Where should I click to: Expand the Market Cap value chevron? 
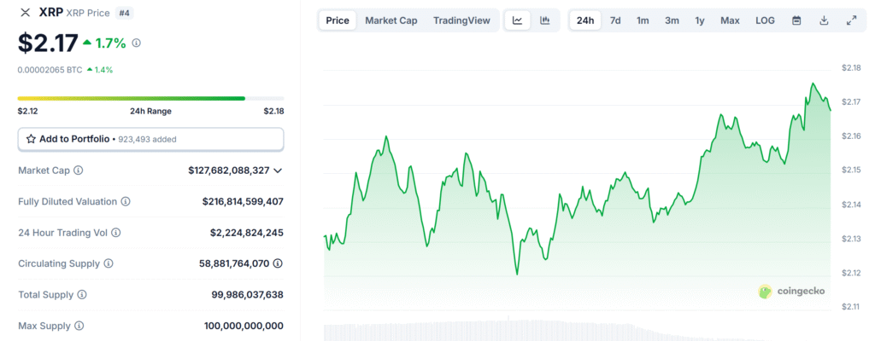point(278,170)
